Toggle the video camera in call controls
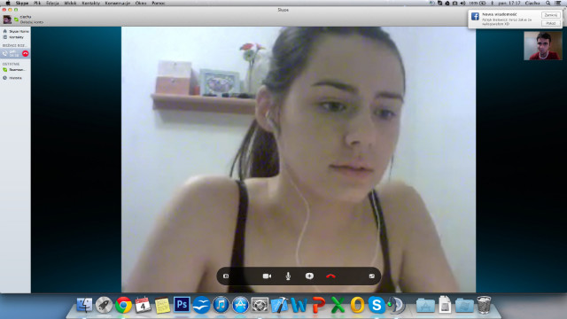This screenshot has width=567, height=319. [x=267, y=276]
